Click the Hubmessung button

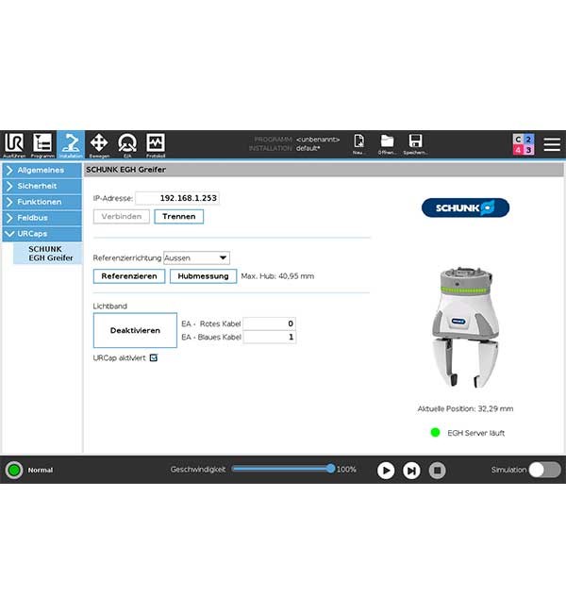pyautogui.click(x=203, y=276)
